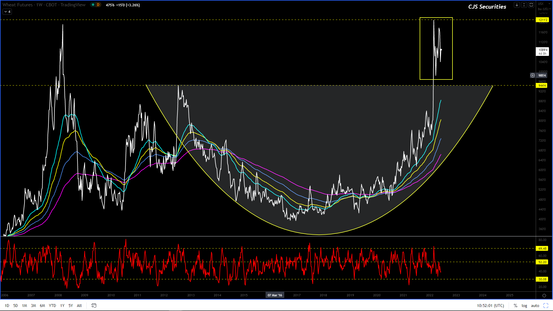
Task: Click the Wheat Futures symbol title
Action: 18,5
